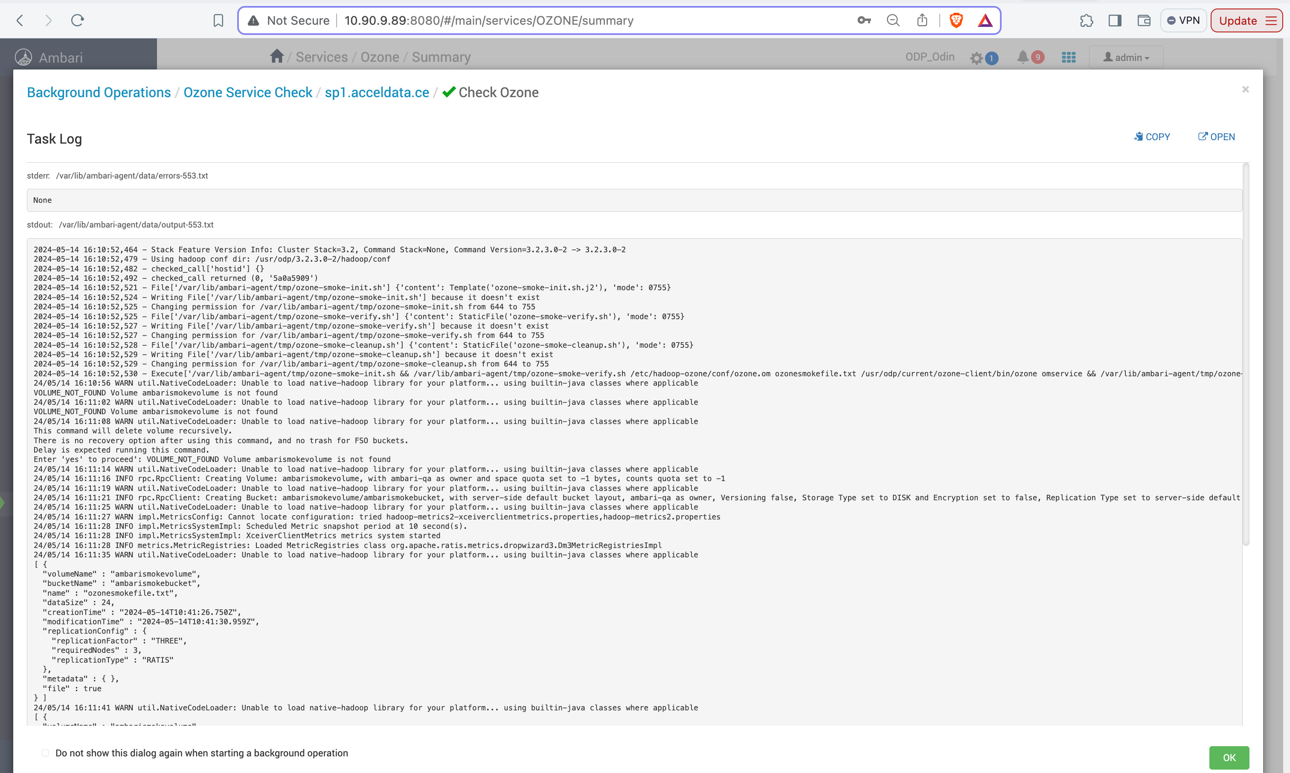Click the stderr 'None' output box

pyautogui.click(x=635, y=200)
